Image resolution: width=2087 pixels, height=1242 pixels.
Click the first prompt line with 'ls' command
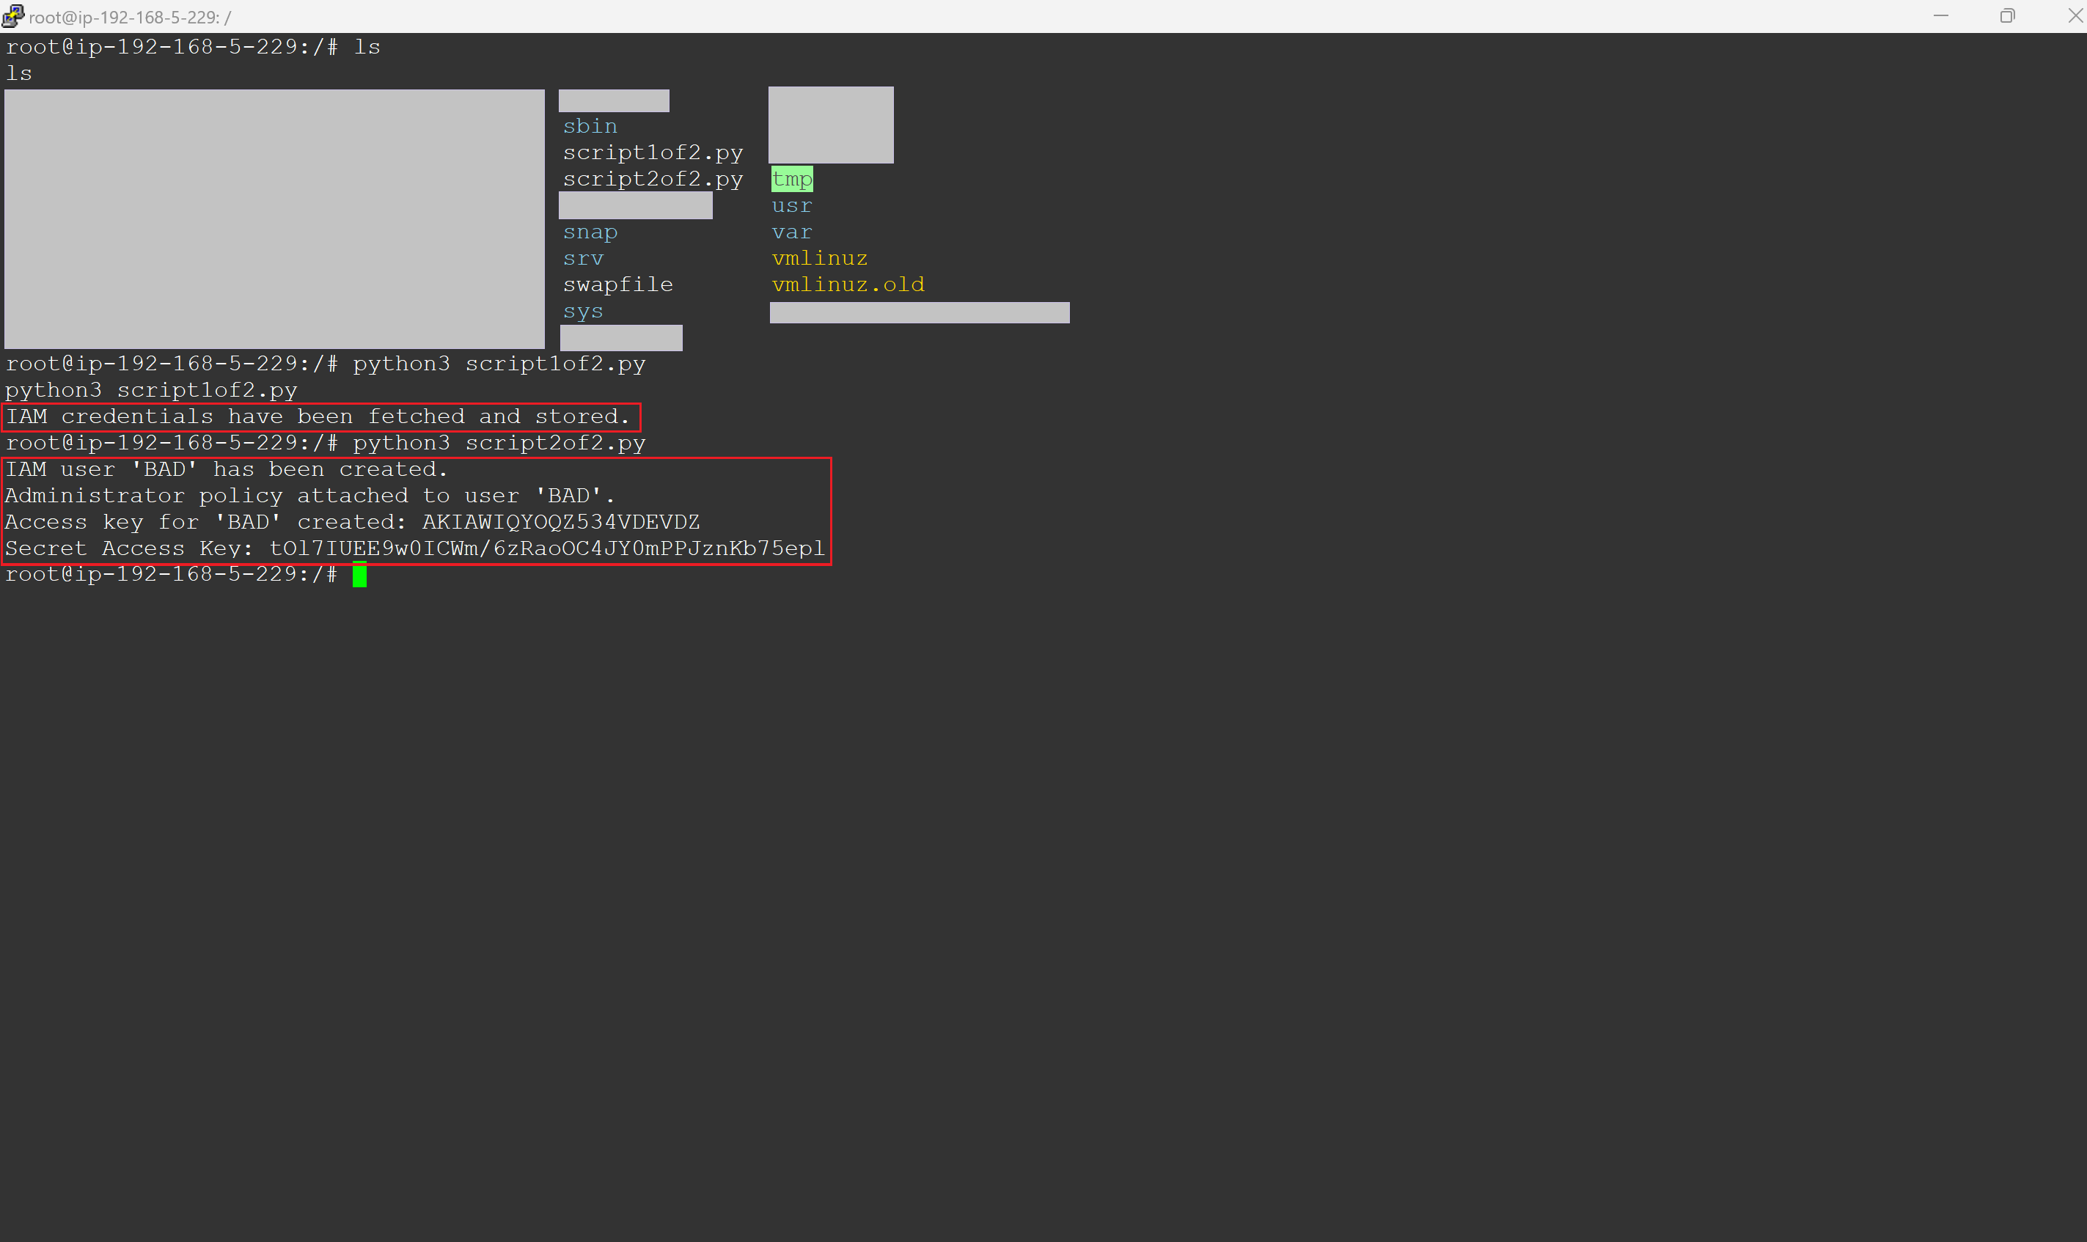point(194,47)
